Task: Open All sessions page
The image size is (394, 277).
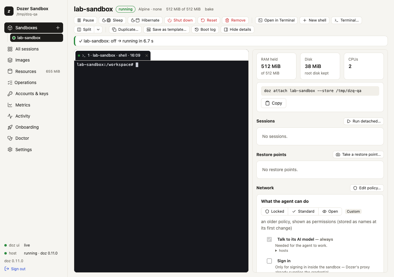Action: [x=34, y=49]
